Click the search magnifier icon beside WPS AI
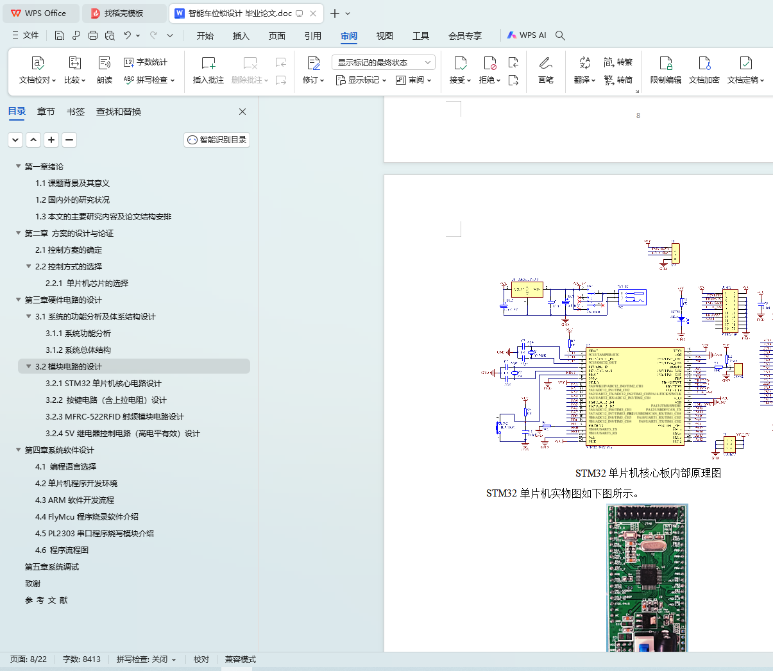Image resolution: width=773 pixels, height=671 pixels. pyautogui.click(x=560, y=36)
